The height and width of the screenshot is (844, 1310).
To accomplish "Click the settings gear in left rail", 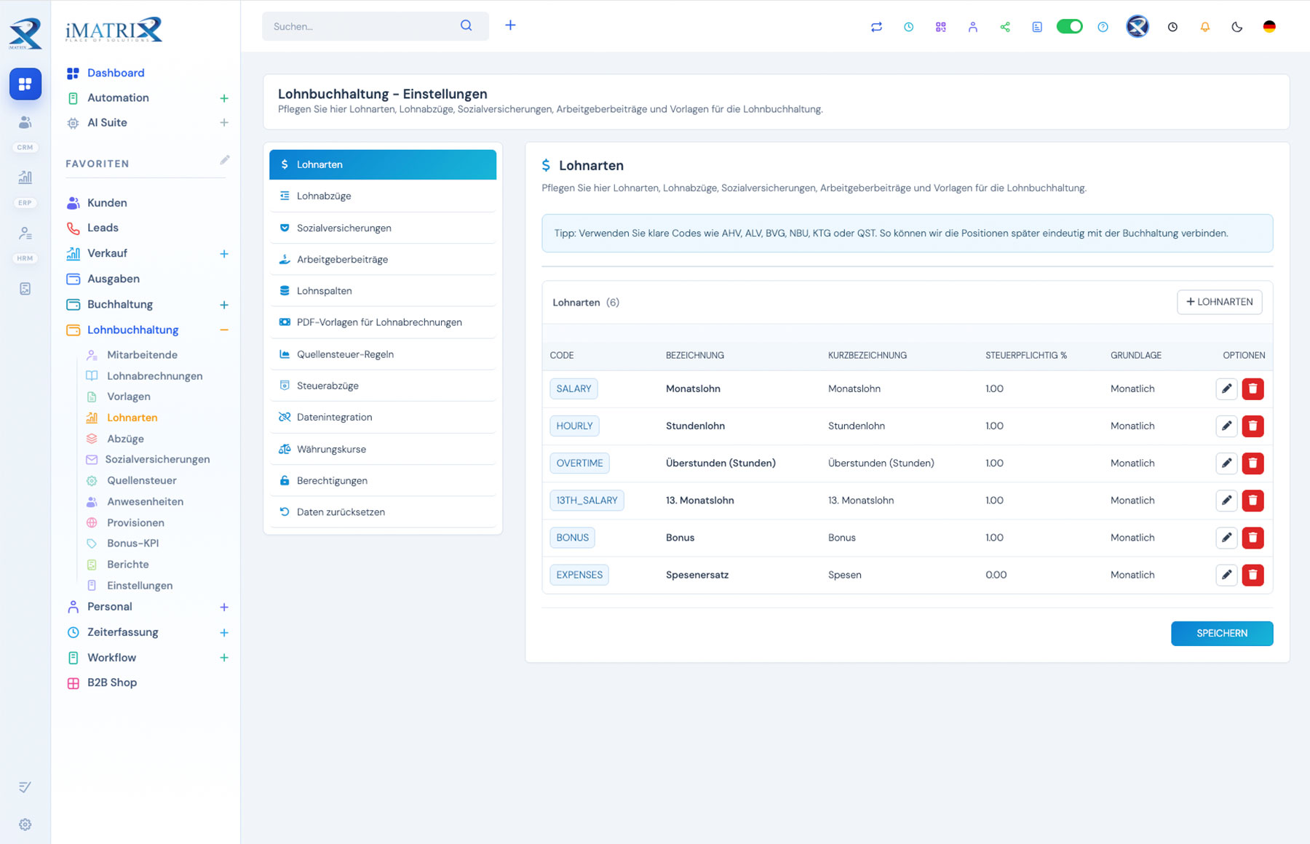I will point(25,824).
